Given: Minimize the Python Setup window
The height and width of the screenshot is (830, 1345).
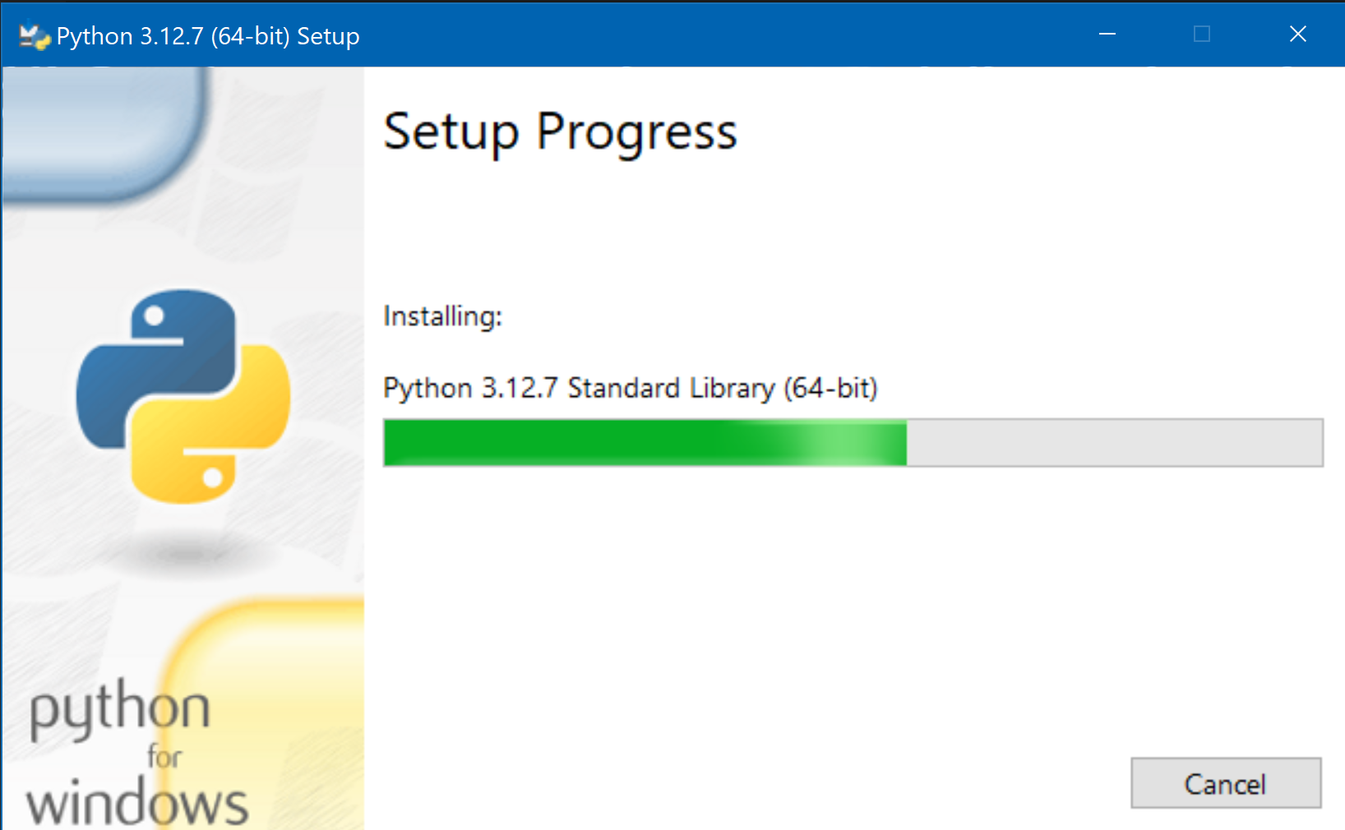Looking at the screenshot, I should 1107,35.
